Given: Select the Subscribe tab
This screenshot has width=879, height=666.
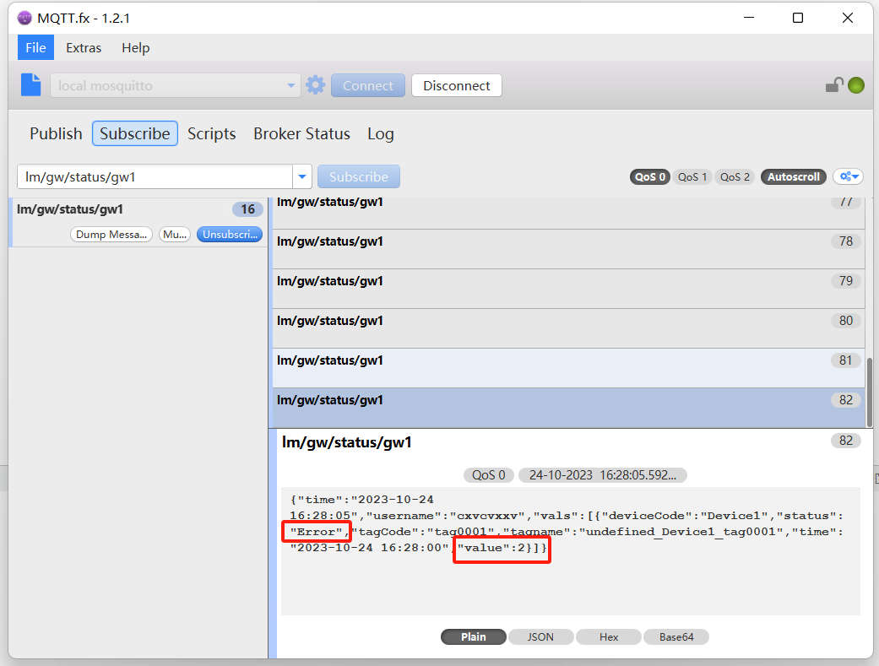Looking at the screenshot, I should (135, 133).
